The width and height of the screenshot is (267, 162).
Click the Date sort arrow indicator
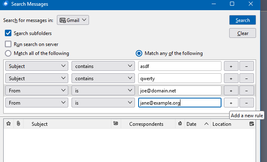point(206,124)
